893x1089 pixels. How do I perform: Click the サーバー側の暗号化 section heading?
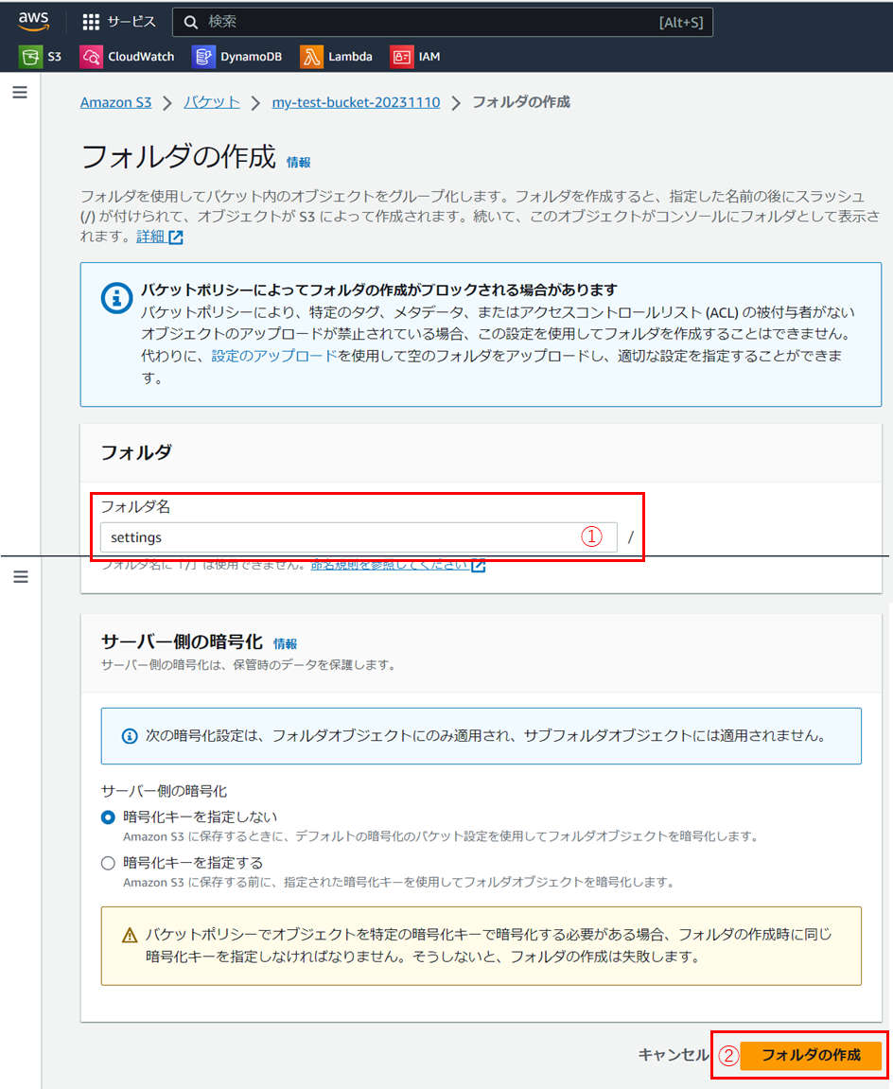pyautogui.click(x=182, y=641)
